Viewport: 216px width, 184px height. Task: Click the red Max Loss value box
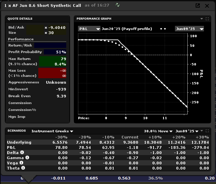(x=52, y=73)
